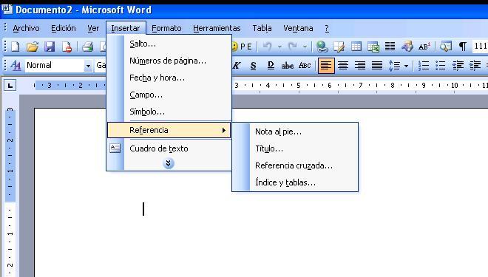Toggle double underline D formatting
488x277 pixels.
pos(271,66)
